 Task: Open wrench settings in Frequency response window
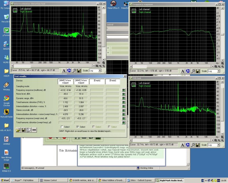(193, 71)
